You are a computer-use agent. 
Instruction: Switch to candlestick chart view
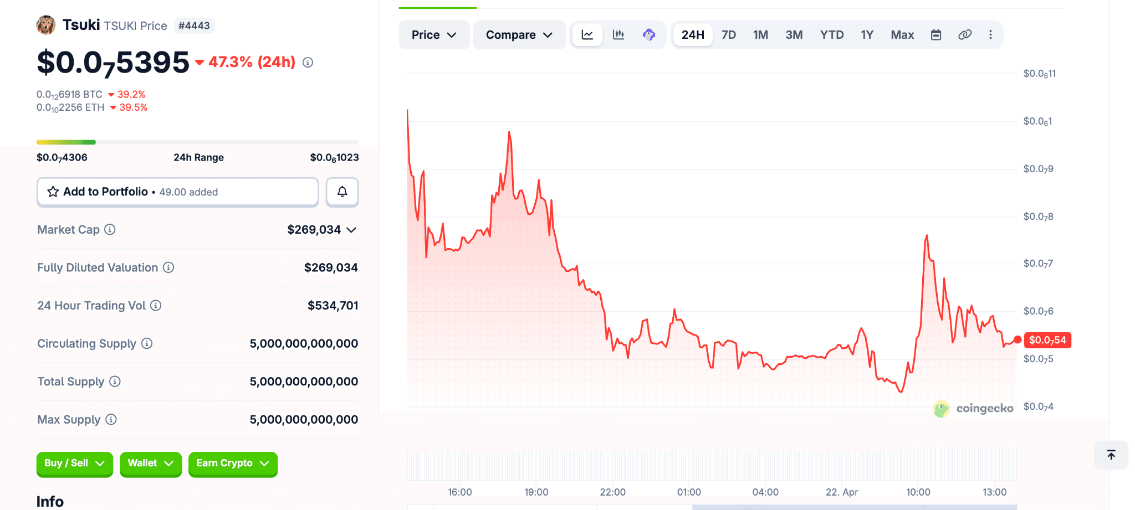618,35
